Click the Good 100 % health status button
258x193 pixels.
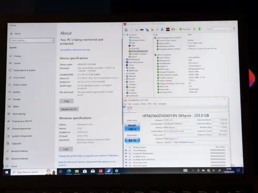[x=132, y=127]
